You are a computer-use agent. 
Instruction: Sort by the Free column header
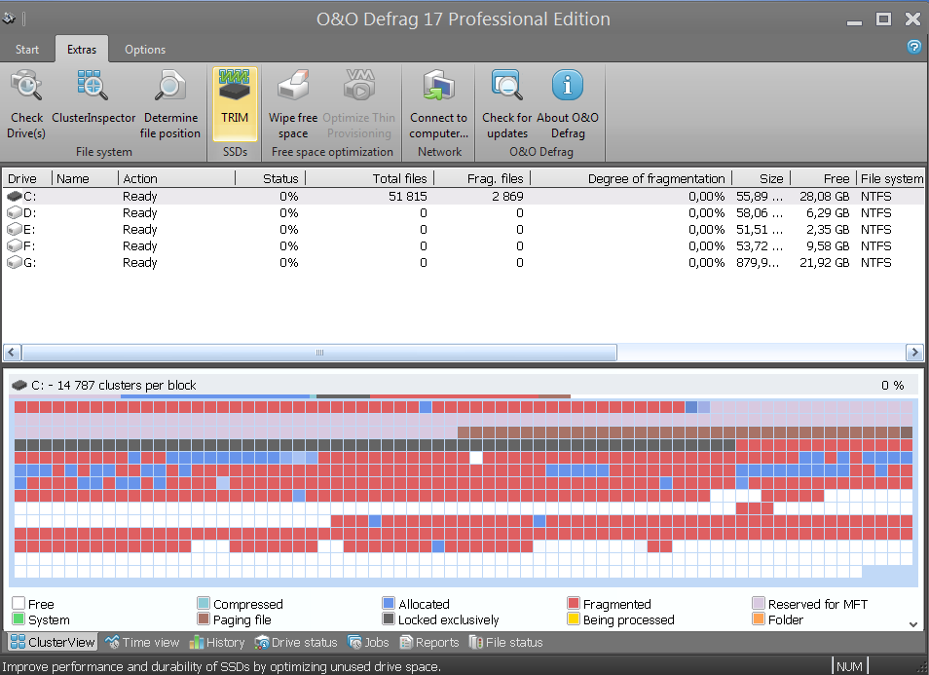(x=824, y=178)
